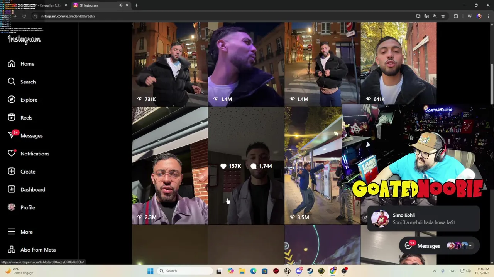Click Create to make new post
Viewport: 494px width, 277px height.
(21, 172)
